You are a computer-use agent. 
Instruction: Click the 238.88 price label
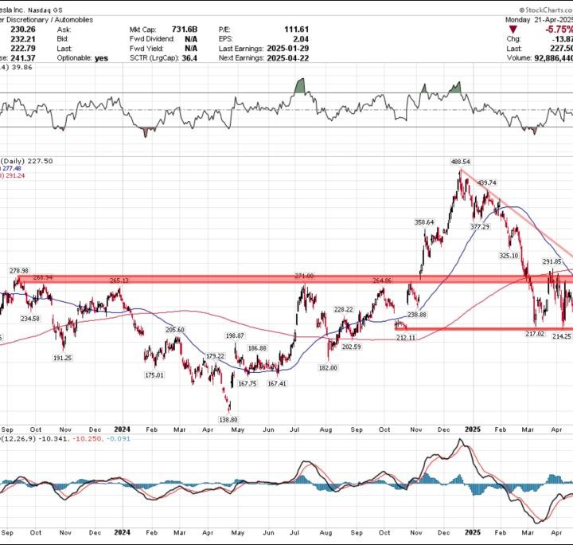(417, 315)
